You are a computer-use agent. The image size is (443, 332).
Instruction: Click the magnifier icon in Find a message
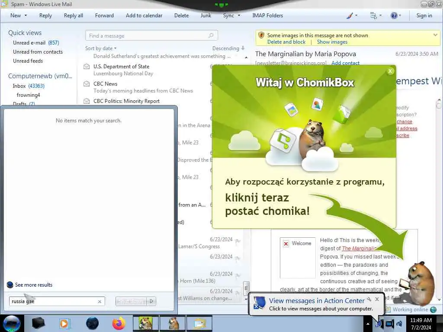(x=211, y=35)
